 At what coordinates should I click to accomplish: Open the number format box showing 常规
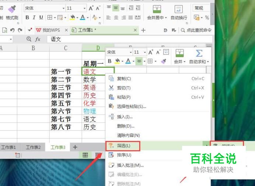201,8
